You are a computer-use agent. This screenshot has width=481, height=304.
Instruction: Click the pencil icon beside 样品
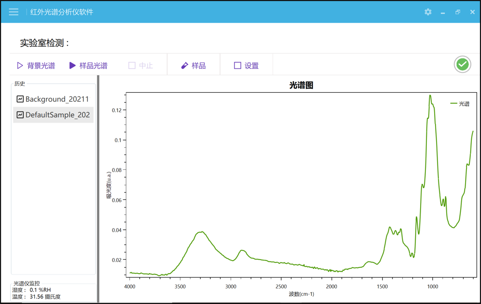(x=184, y=66)
